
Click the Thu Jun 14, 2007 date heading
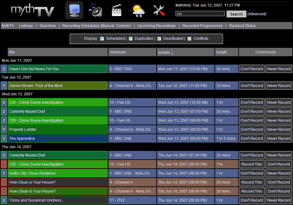16,147
